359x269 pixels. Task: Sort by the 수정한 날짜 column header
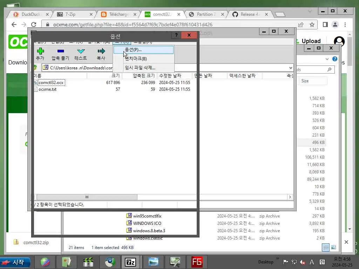coord(175,76)
